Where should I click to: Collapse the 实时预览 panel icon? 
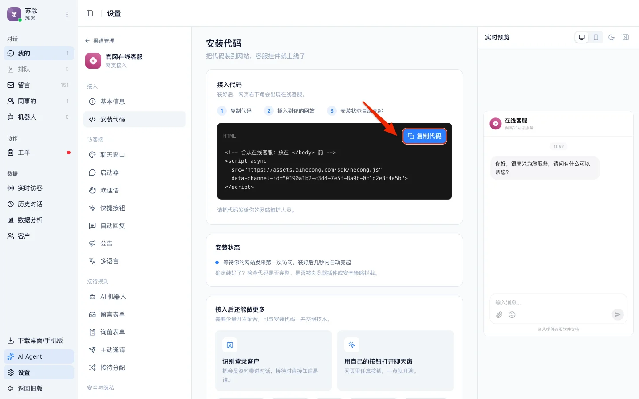[x=626, y=37]
